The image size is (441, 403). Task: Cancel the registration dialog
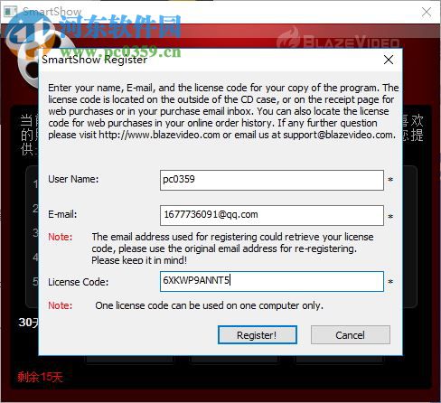(x=351, y=334)
